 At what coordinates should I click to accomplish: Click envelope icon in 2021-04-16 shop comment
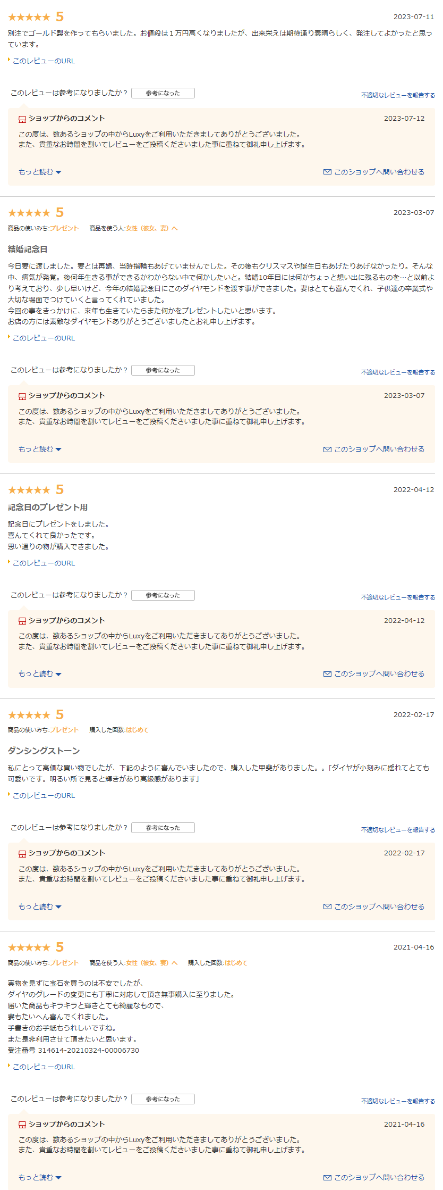tap(327, 1177)
